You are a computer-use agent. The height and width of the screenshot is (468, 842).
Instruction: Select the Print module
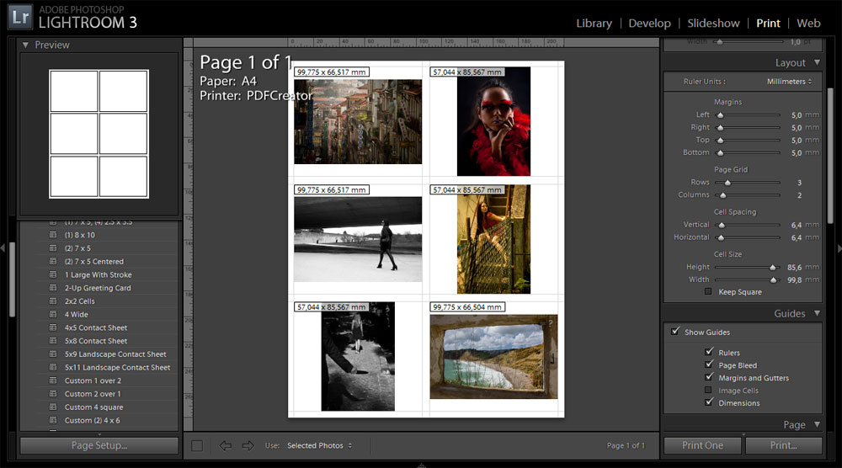[x=768, y=23]
